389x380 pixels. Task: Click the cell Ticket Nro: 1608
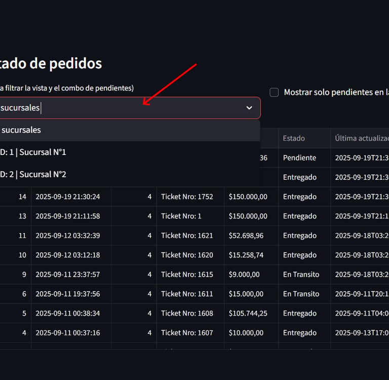190,313
